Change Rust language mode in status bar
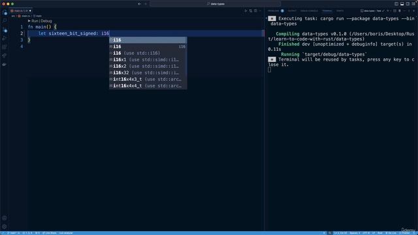 click(380, 233)
